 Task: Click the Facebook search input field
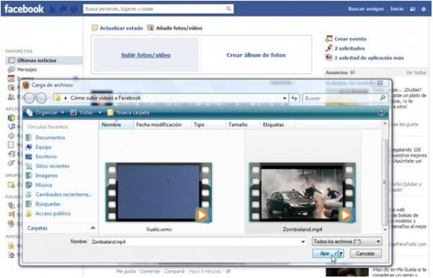tap(154, 8)
